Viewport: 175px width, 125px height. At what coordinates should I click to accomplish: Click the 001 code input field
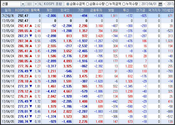[x=30, y=4]
